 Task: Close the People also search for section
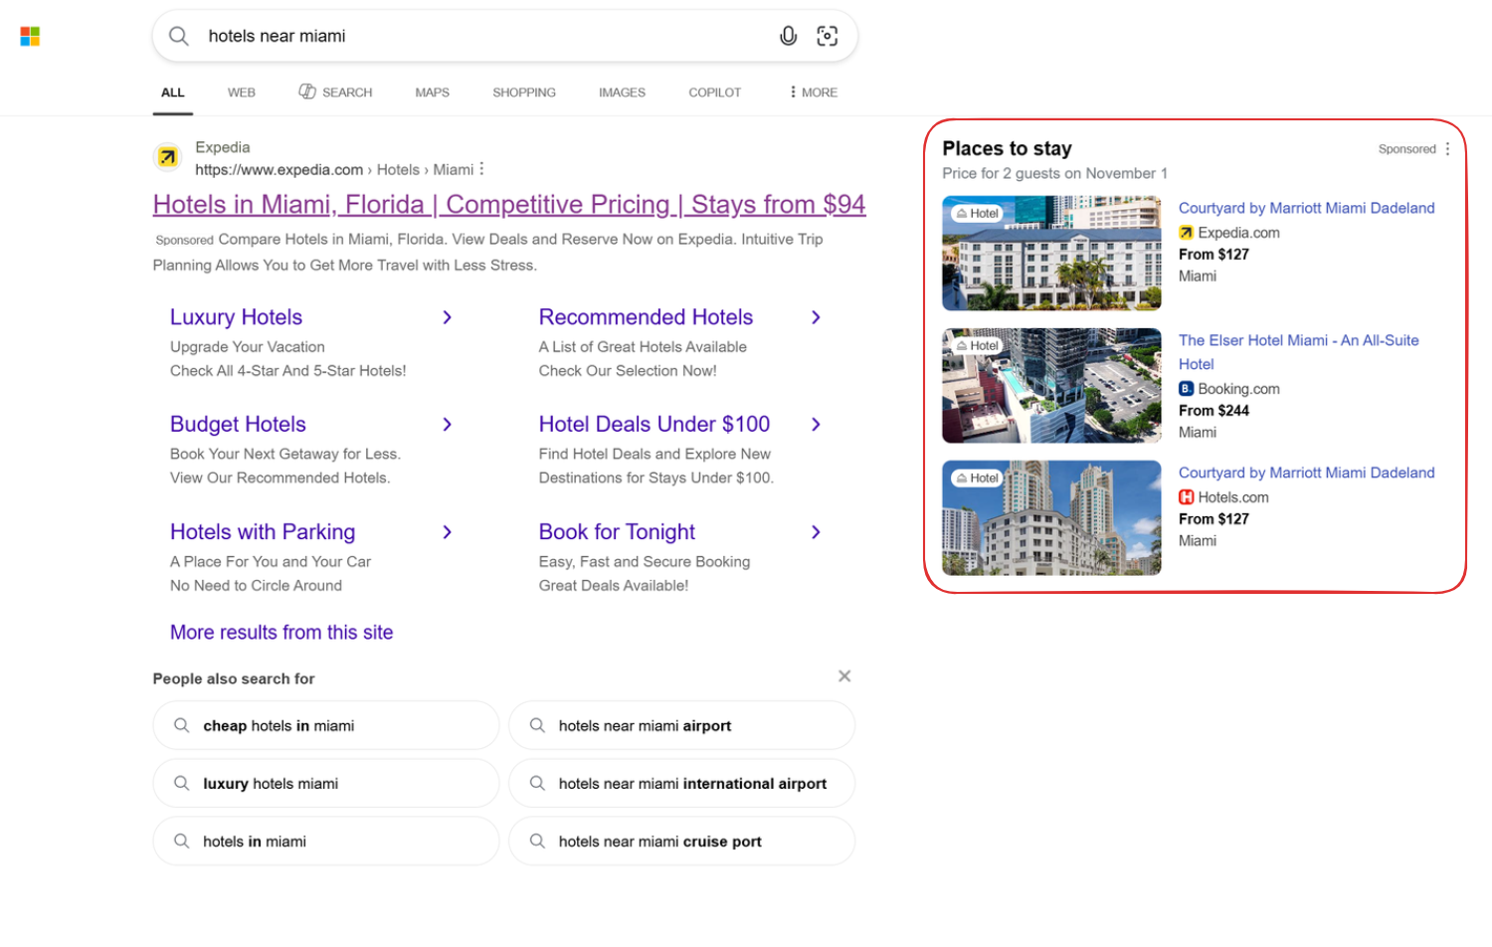[844, 676]
